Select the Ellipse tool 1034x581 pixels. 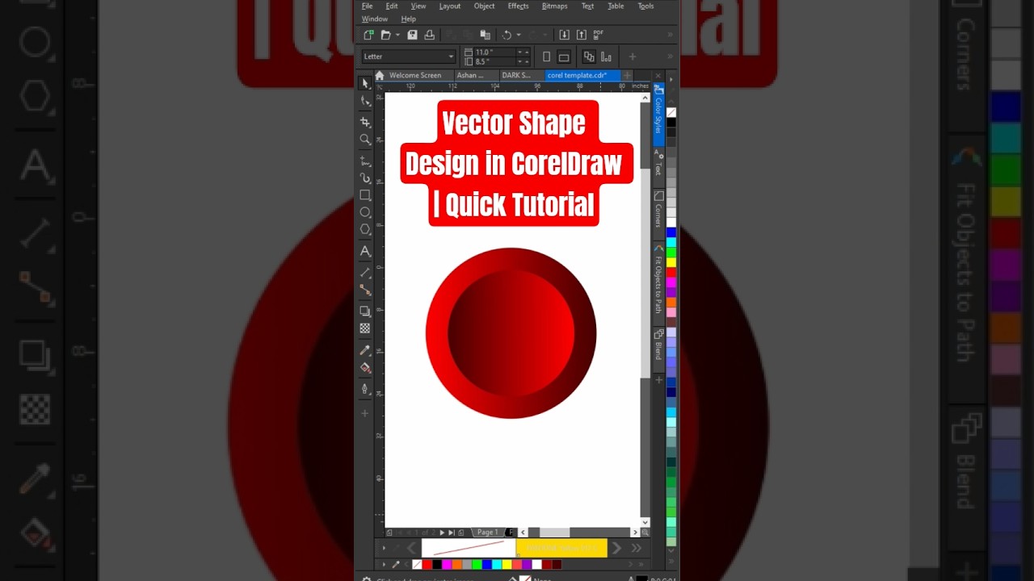tap(365, 212)
